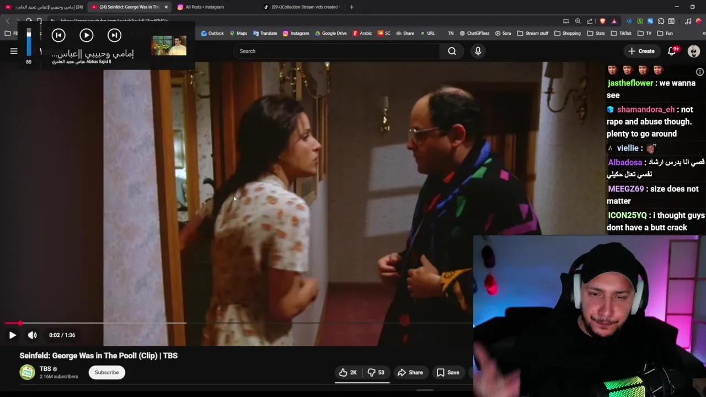This screenshot has height=397, width=706.
Task: Click the YouTube search field
Action: (x=336, y=51)
